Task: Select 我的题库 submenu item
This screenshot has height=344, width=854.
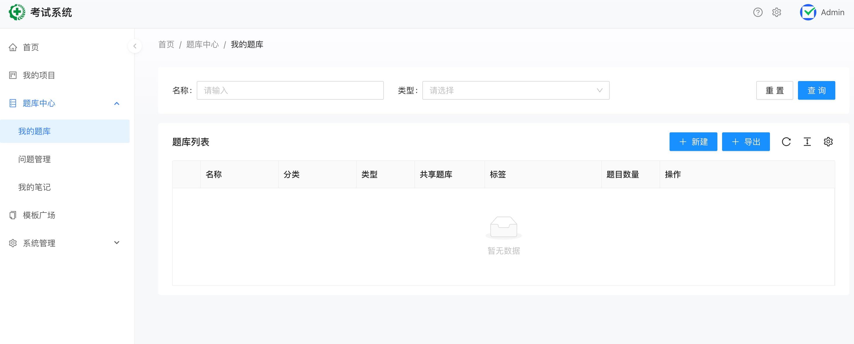Action: (65, 131)
